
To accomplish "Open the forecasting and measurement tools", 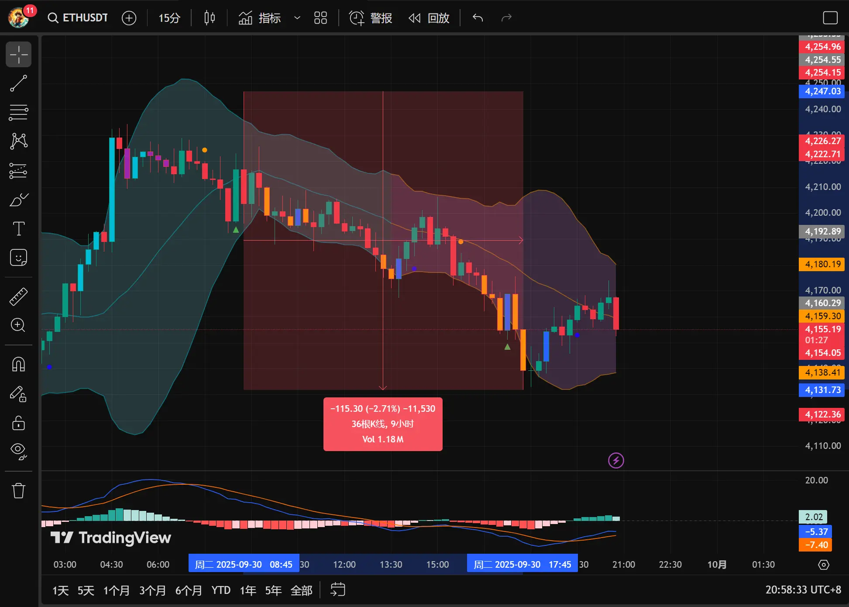I will coord(18,171).
